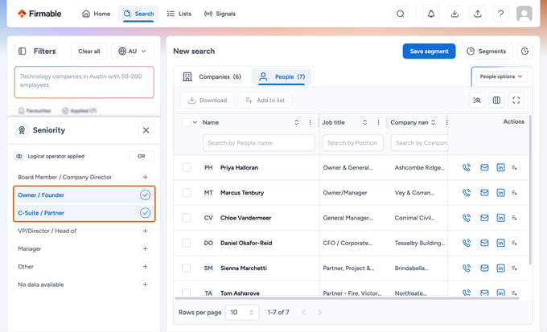547x332 pixels.
Task: Switch to Companies (6) tab
Action: tap(212, 76)
